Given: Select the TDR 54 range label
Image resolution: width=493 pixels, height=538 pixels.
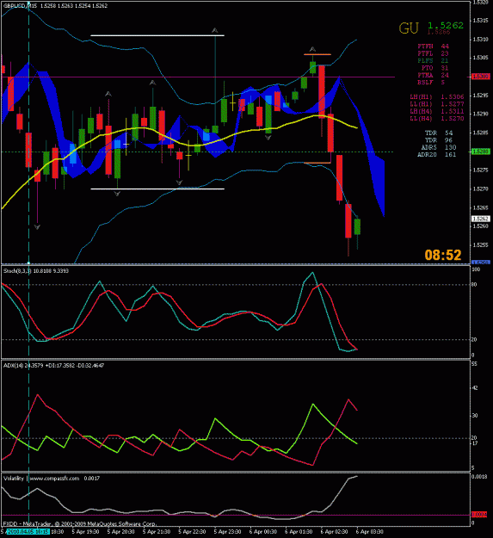Looking at the screenshot, I should (x=439, y=133).
